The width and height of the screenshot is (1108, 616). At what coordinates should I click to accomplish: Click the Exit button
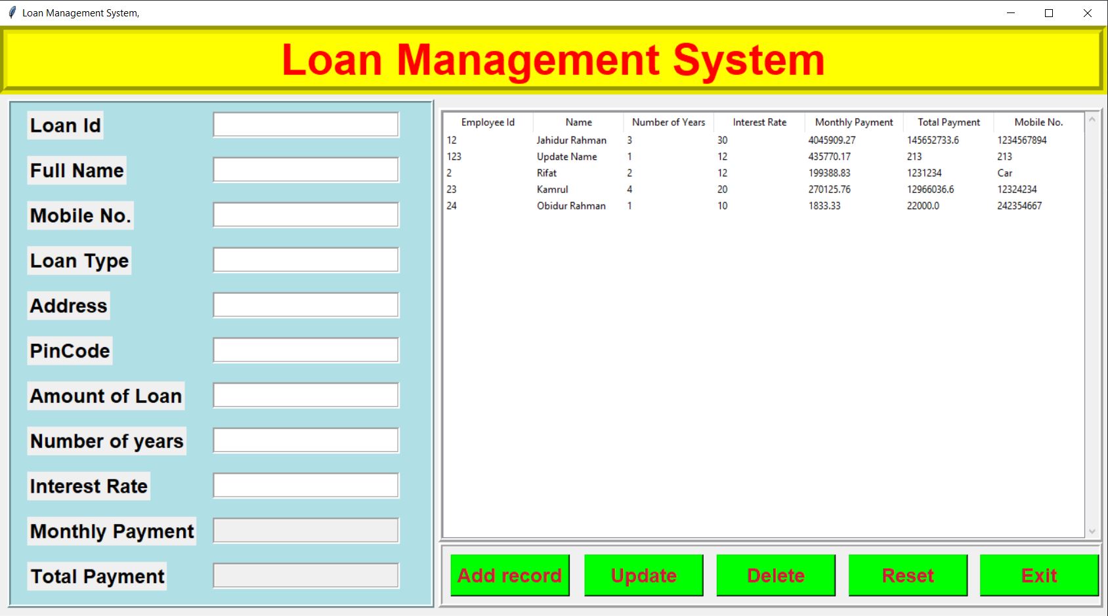click(x=1040, y=575)
